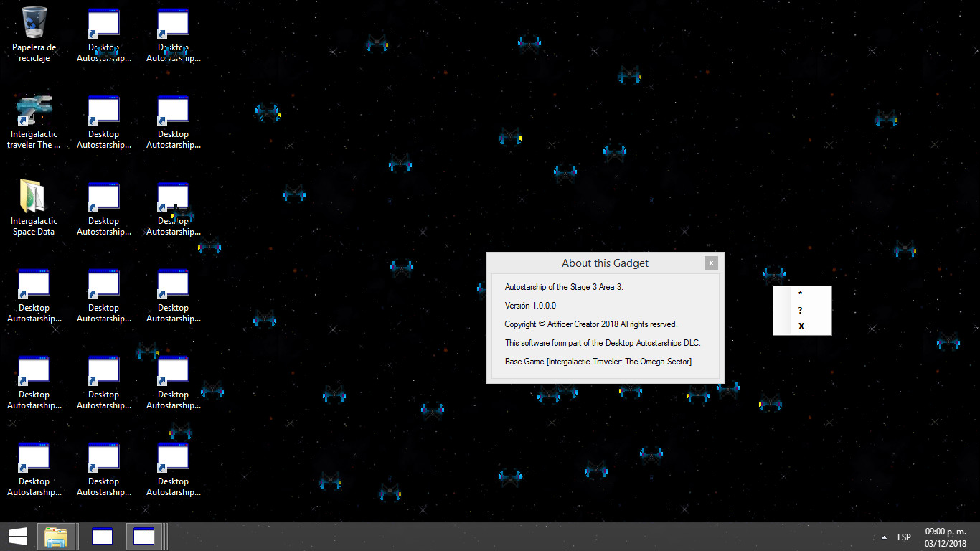Open the Windows Start menu

click(16, 536)
